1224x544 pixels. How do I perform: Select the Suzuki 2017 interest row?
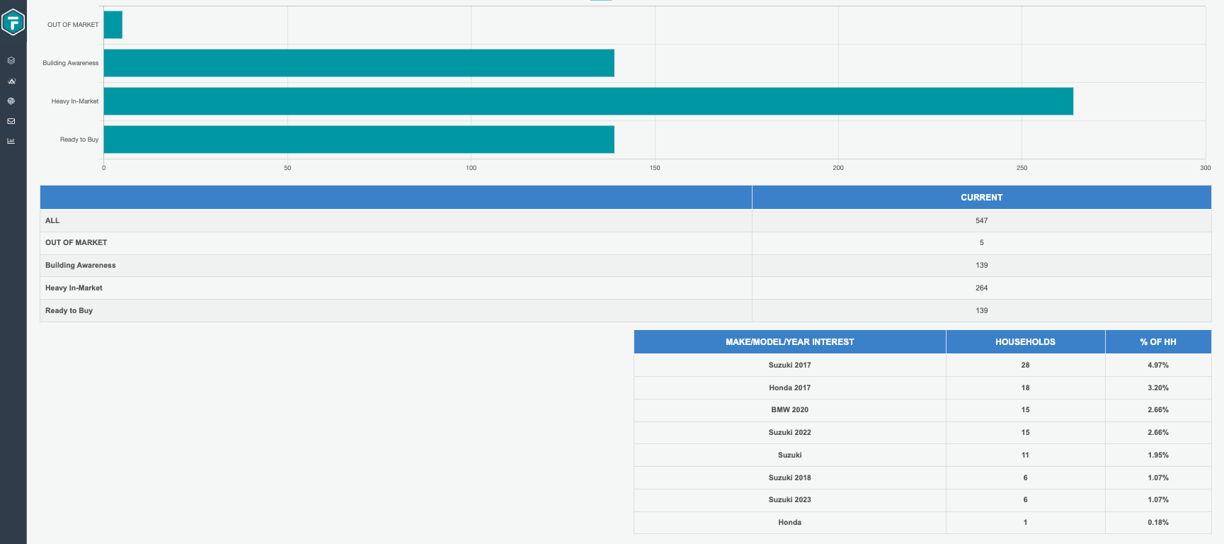789,365
